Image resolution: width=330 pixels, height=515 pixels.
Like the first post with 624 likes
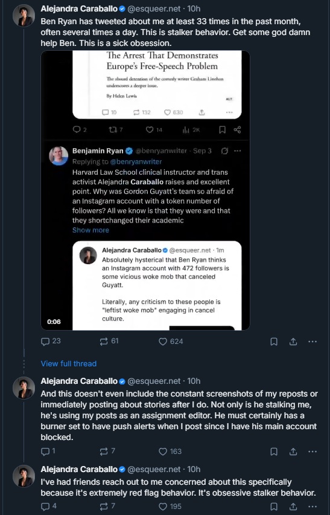[170, 342]
